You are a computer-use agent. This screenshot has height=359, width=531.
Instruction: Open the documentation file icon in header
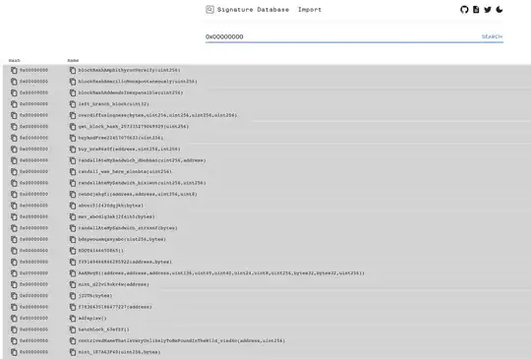(x=476, y=10)
